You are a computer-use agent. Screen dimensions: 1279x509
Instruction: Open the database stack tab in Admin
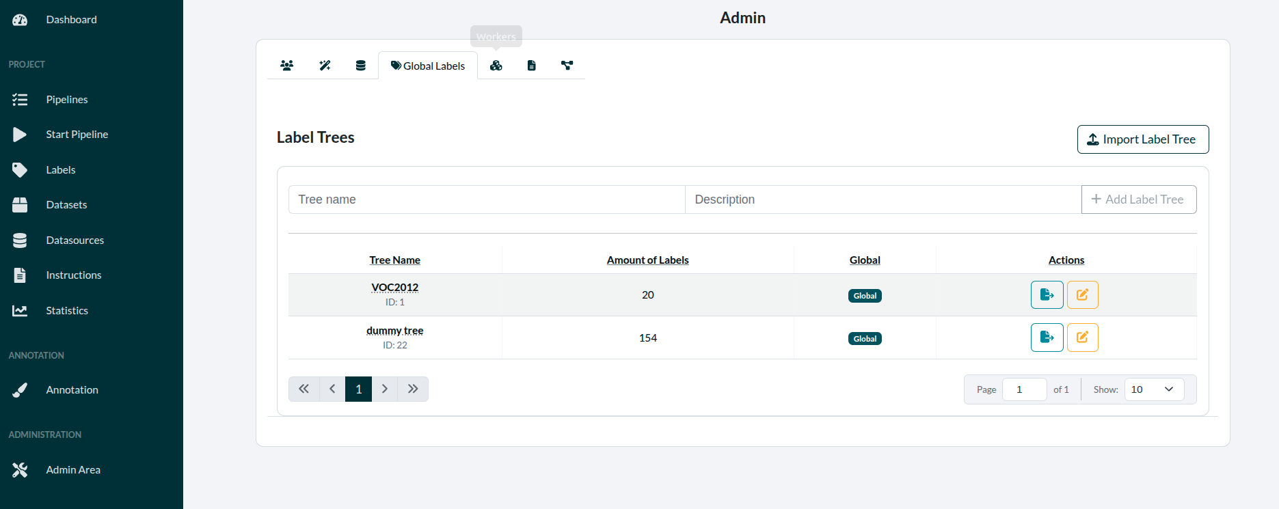(x=361, y=66)
